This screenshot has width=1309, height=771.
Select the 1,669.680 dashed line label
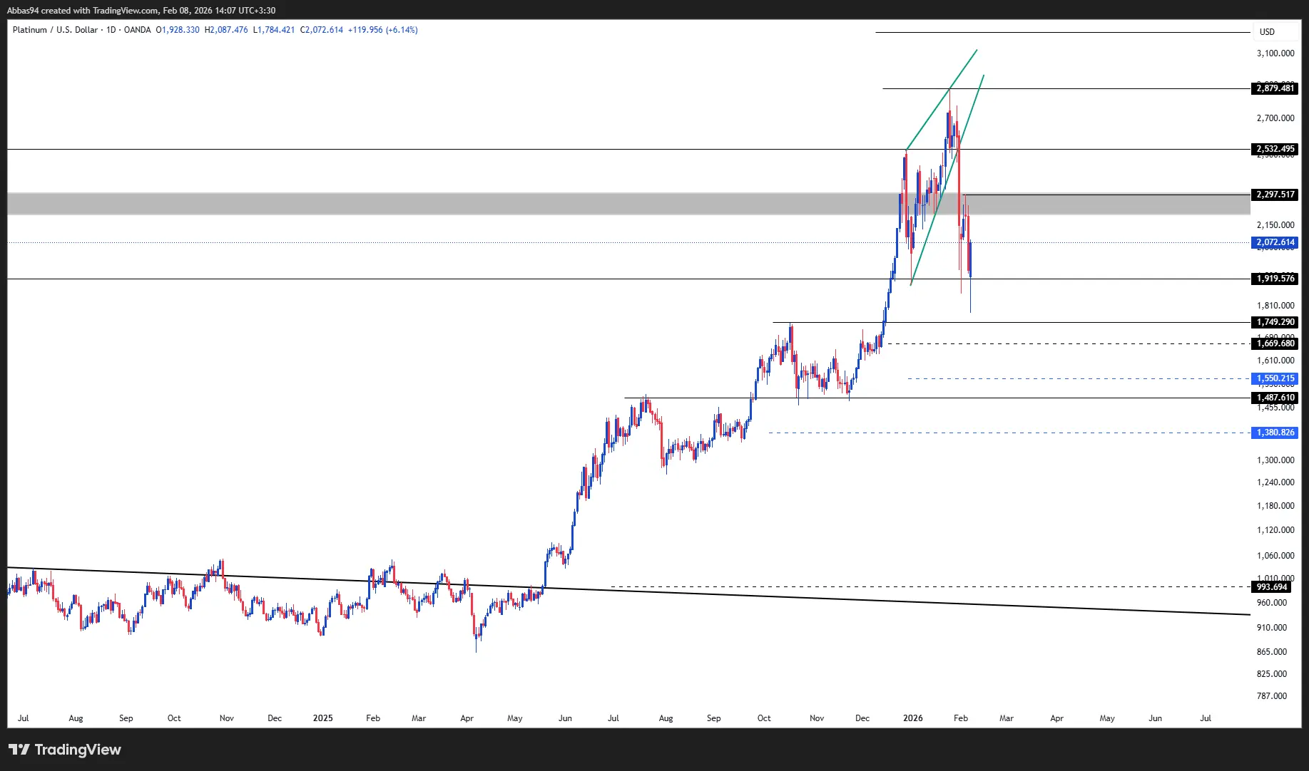click(1275, 343)
